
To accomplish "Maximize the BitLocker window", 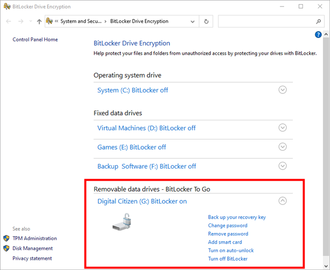I will (x=301, y=7).
